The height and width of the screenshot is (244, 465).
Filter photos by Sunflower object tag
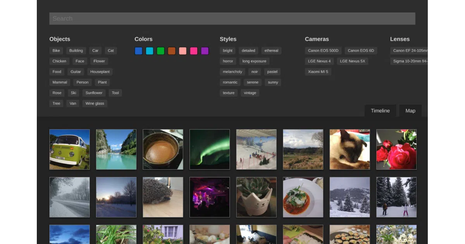coord(94,93)
